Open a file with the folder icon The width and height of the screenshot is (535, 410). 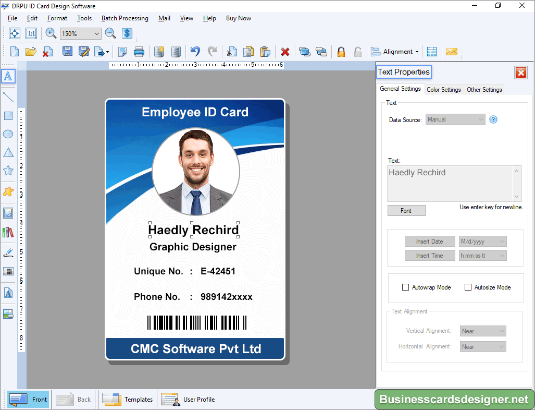pyautogui.click(x=31, y=52)
